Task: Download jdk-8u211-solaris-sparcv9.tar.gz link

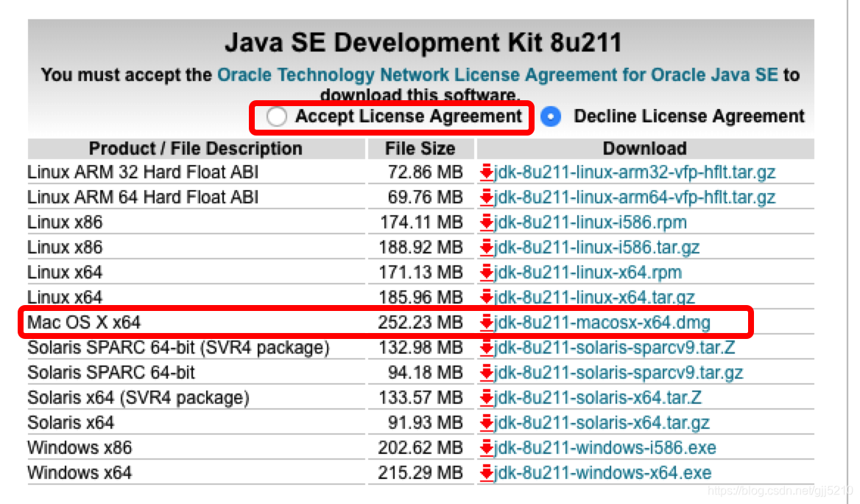Action: tap(618, 372)
